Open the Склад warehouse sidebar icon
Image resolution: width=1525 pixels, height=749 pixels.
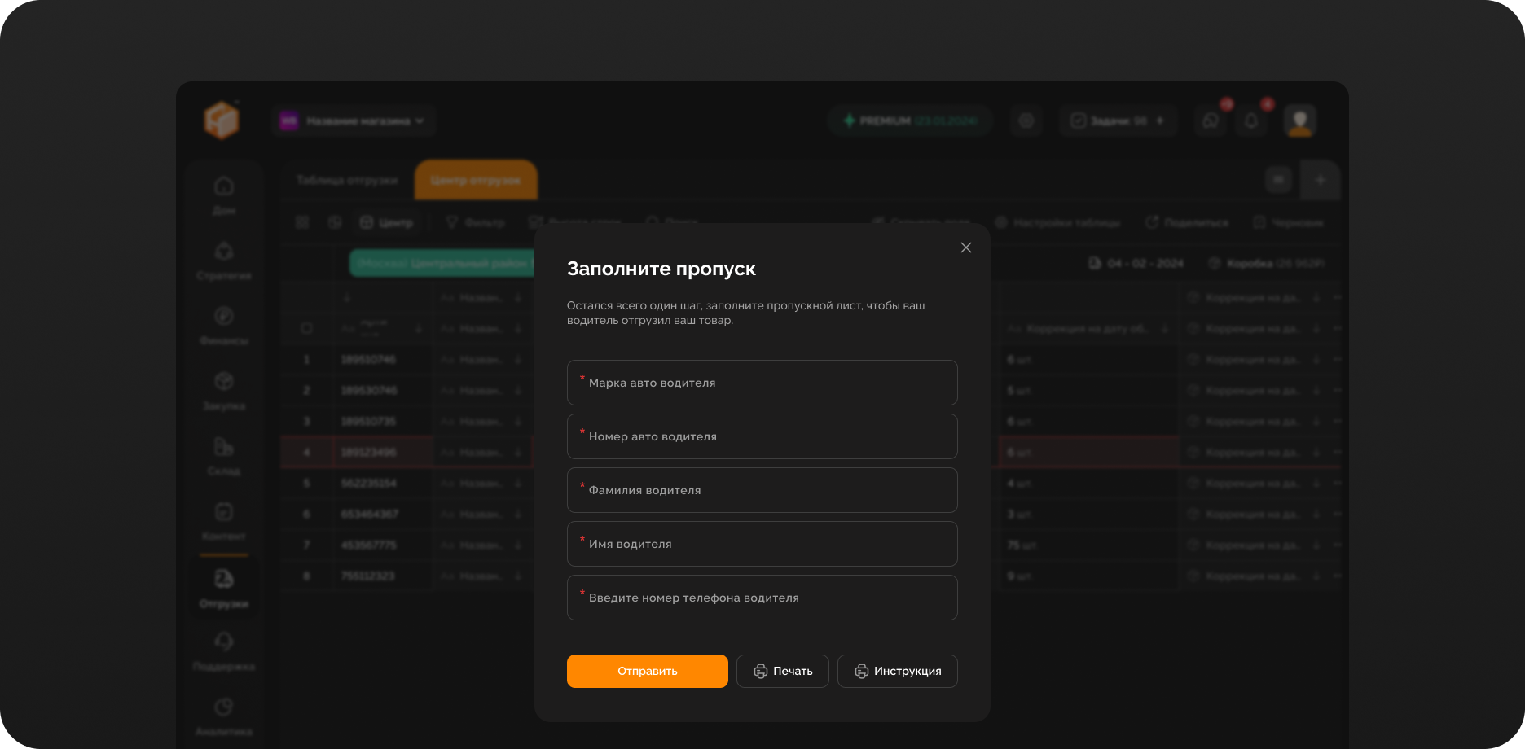pos(224,447)
